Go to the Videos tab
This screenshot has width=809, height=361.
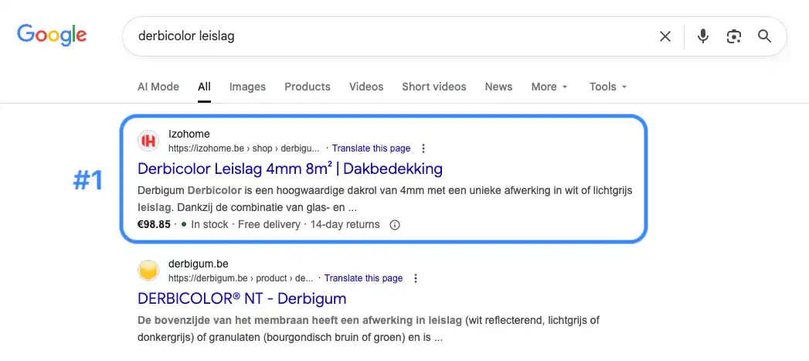[x=366, y=87]
